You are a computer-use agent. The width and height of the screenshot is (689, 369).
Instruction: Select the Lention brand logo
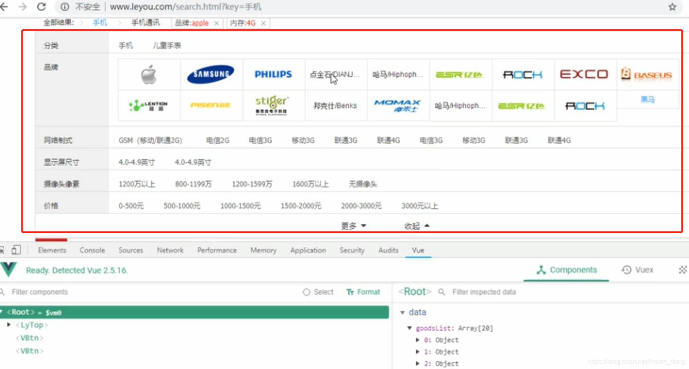click(149, 106)
